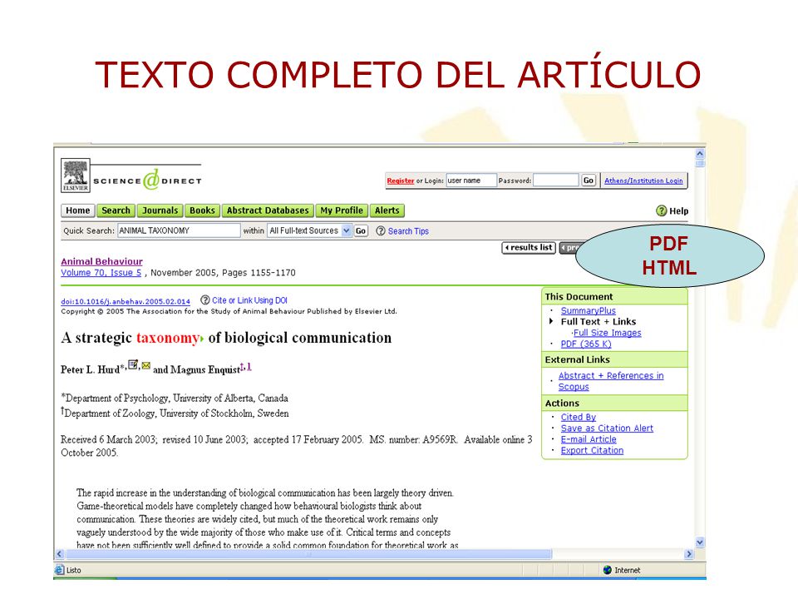Click the vertical scrollbar down arrow
The image size is (798, 599).
700,542
